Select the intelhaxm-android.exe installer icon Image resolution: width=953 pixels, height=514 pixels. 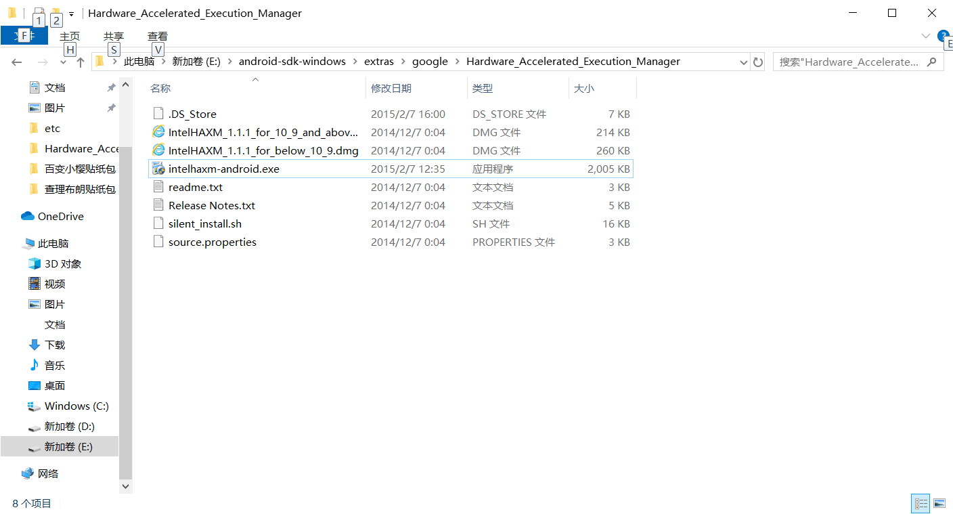coord(158,169)
